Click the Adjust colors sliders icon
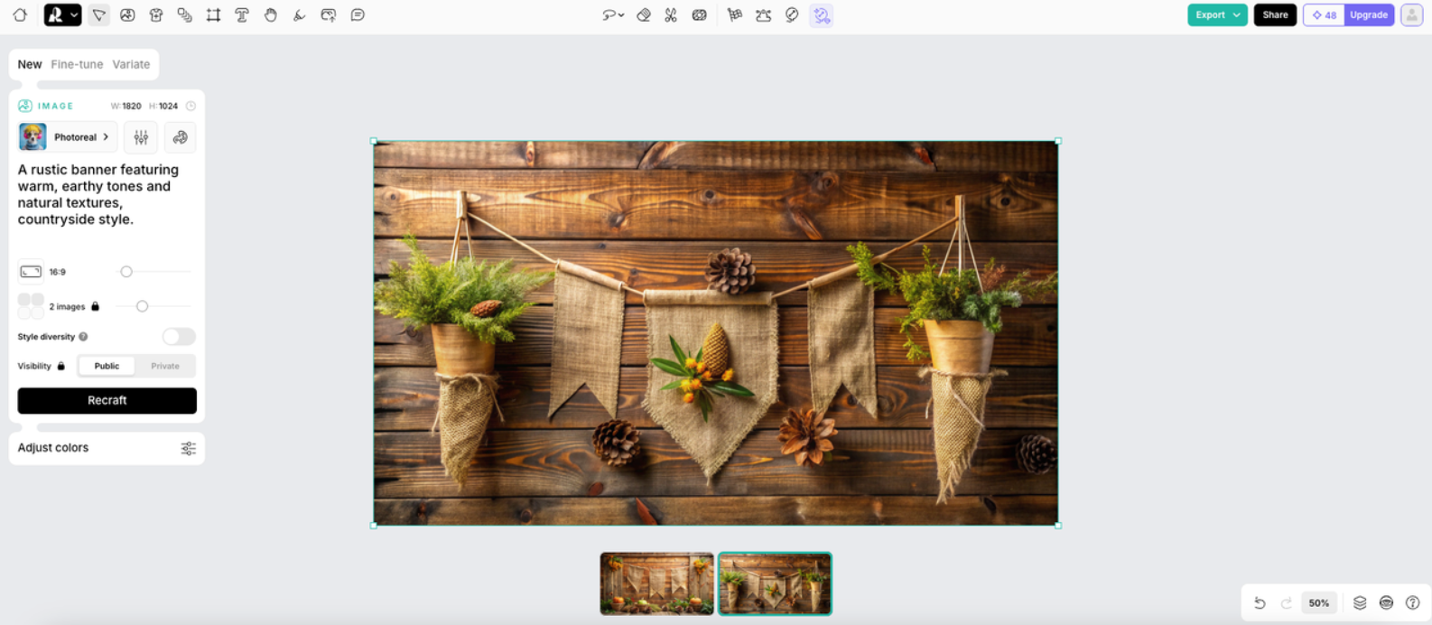Viewport: 1432px width, 625px height. (x=188, y=448)
